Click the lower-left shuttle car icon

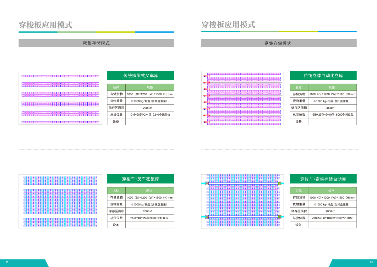click(x=207, y=217)
